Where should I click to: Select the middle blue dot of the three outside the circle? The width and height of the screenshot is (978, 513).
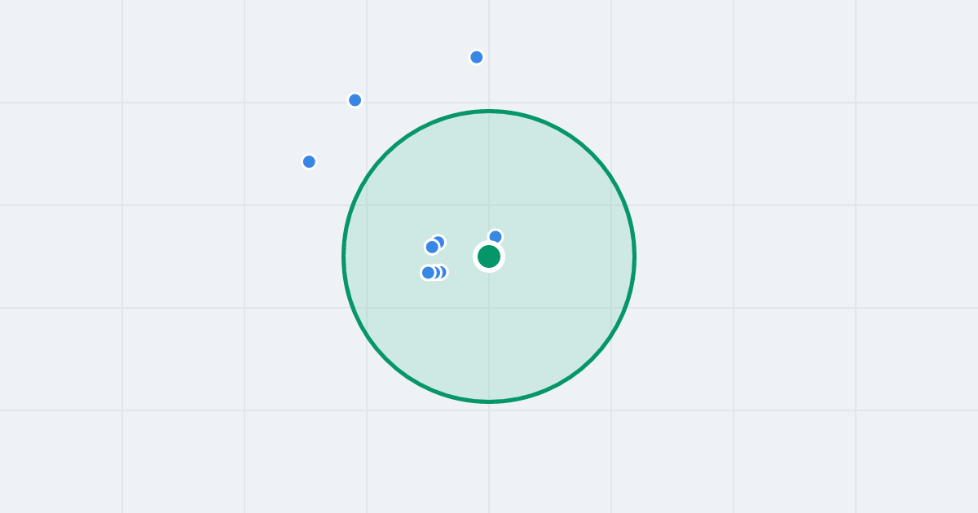[355, 100]
